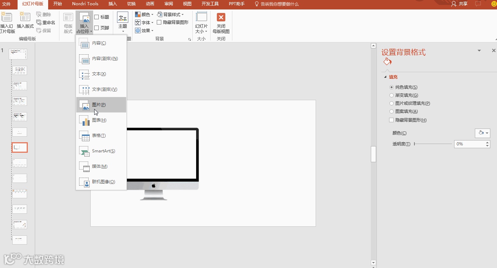This screenshot has width=497, height=268.
Task: Click the Insert Placeholder (插入占位符) icon
Action: point(84,18)
